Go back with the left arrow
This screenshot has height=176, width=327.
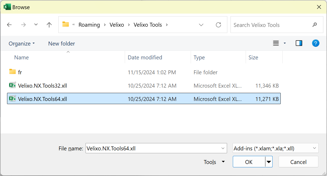click(x=9, y=25)
